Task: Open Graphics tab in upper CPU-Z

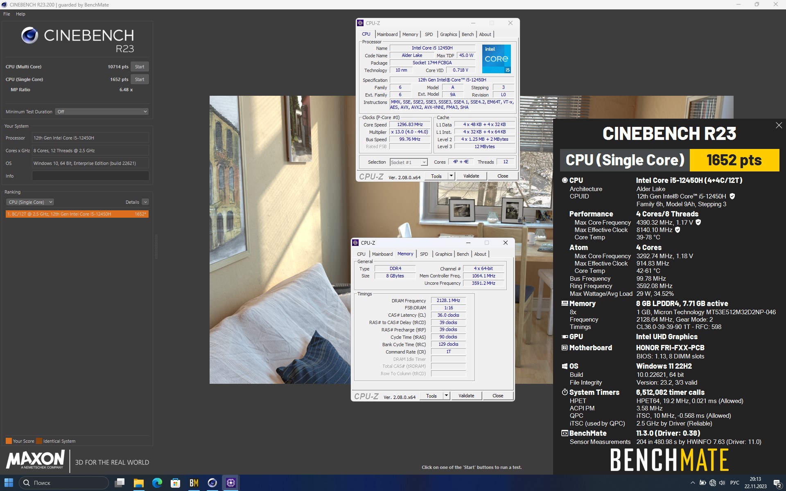Action: 448,34
